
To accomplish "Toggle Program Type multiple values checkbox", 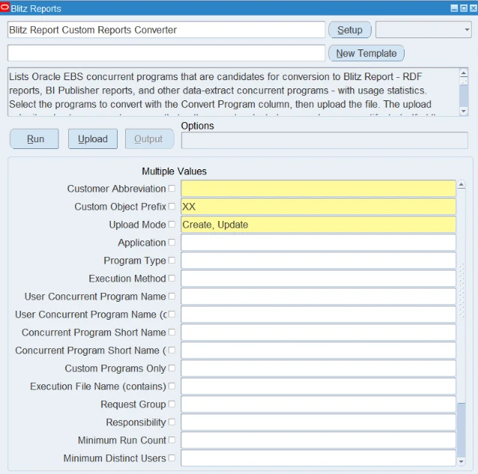I will tap(172, 260).
